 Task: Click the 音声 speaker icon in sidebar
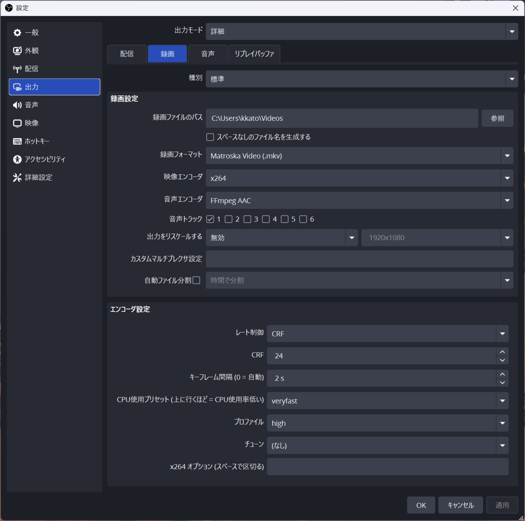[x=17, y=105]
